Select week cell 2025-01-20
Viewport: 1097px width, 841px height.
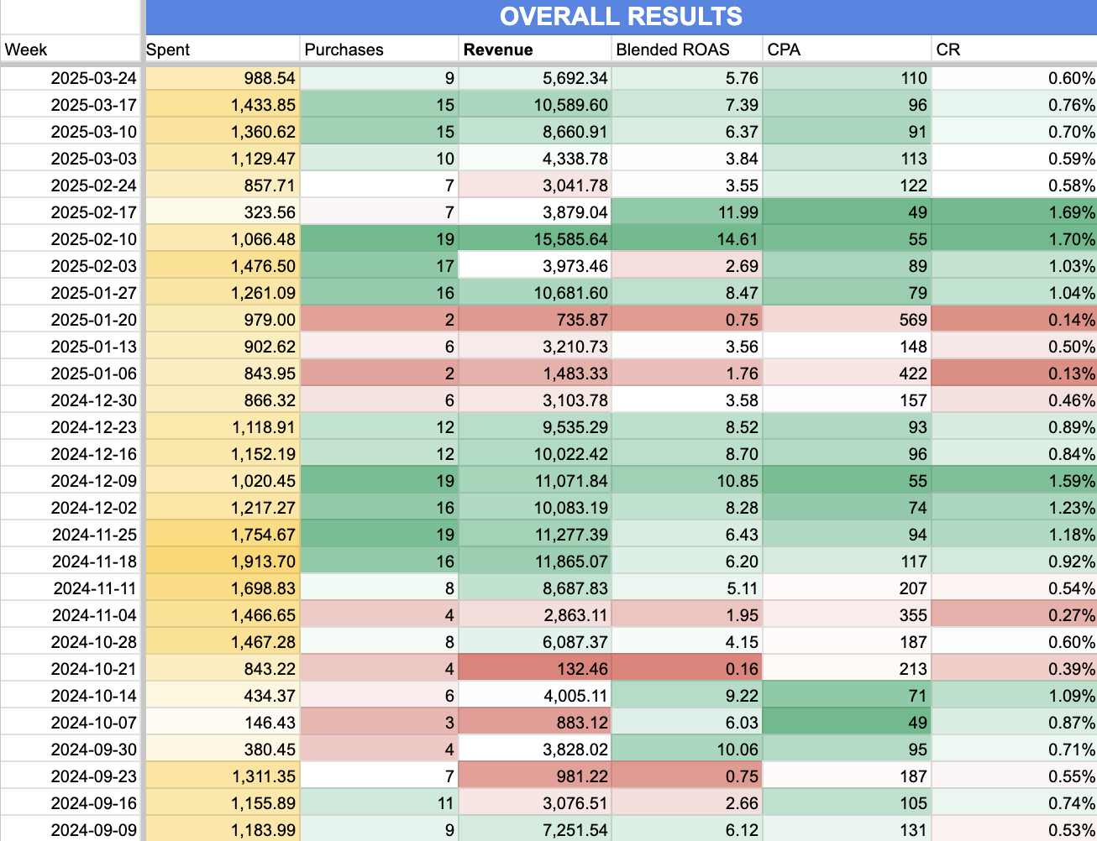coord(70,320)
